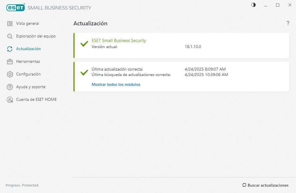Open Cuenta de ESET HOME profile icon
296x193 pixels.
click(x=10, y=99)
